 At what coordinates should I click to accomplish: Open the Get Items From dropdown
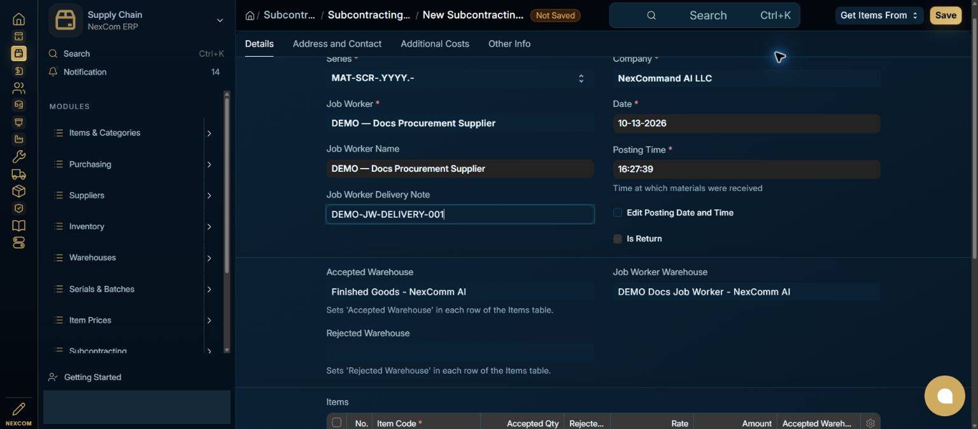(879, 15)
